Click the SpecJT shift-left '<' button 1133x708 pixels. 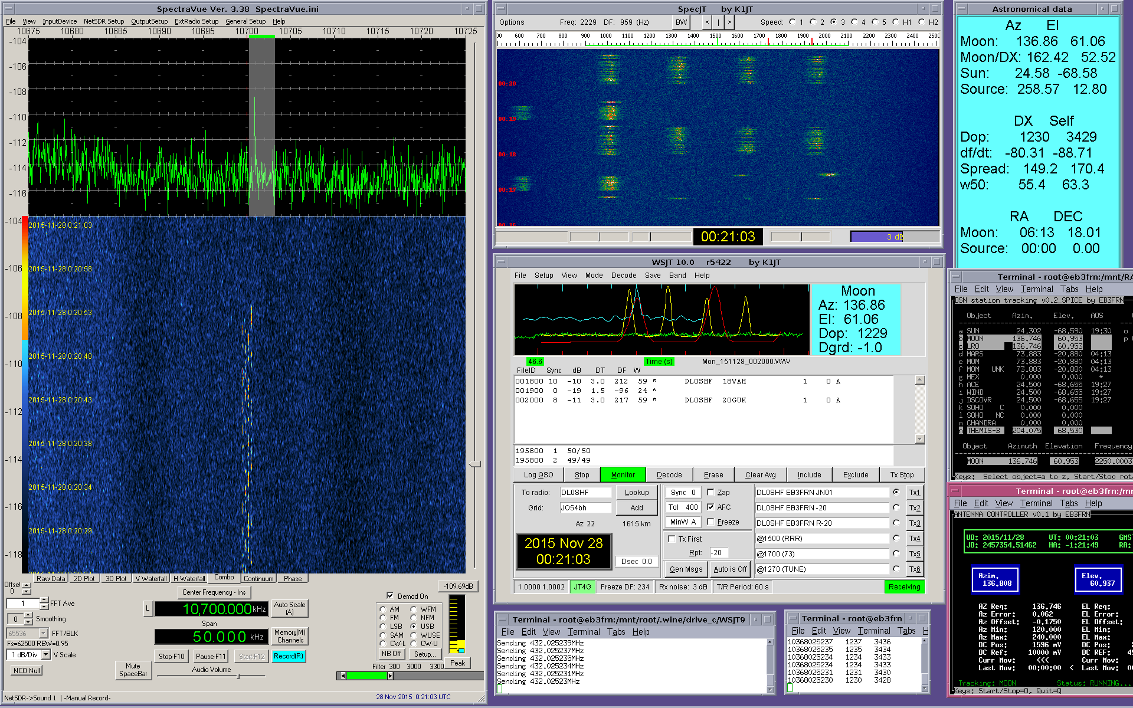pyautogui.click(x=707, y=22)
